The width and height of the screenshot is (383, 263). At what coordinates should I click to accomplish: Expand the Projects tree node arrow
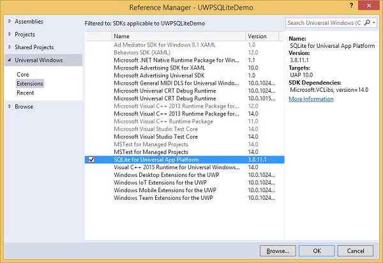pos(10,34)
